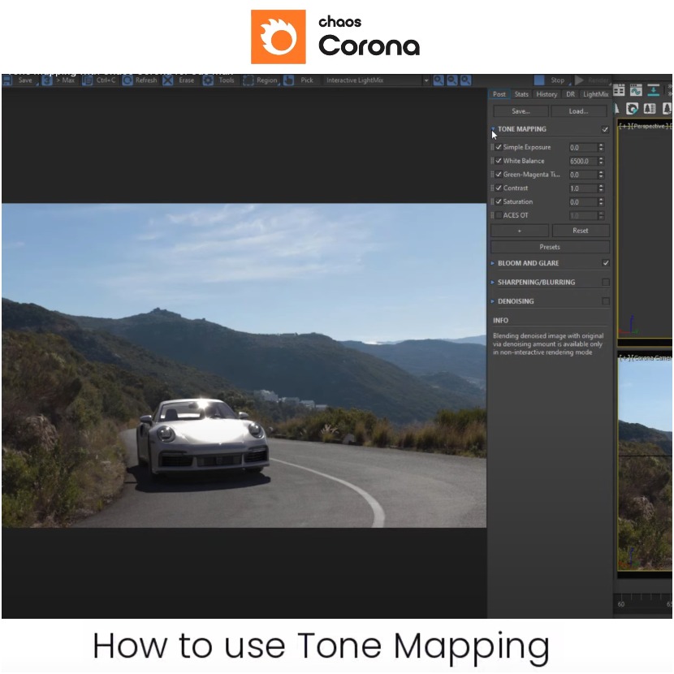Open the grid layout icon in 3ds Max toolbar

point(619,90)
